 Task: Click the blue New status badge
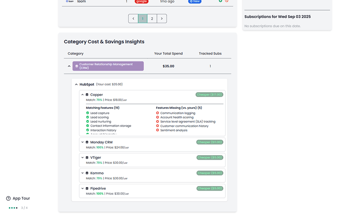pyautogui.click(x=195, y=2)
